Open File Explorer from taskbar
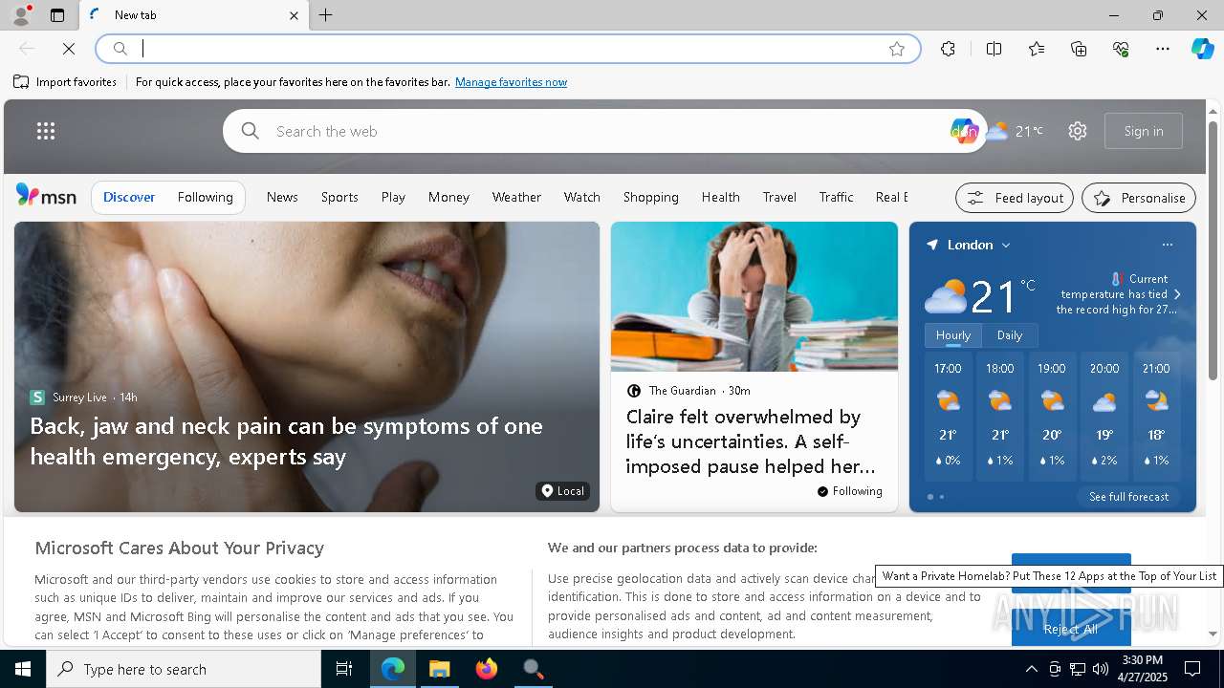The height and width of the screenshot is (688, 1224). pyautogui.click(x=440, y=669)
